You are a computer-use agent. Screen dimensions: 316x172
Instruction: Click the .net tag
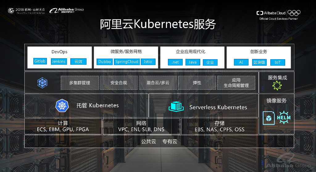click(175, 62)
